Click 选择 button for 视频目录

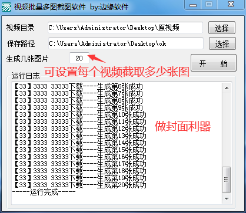(222, 28)
